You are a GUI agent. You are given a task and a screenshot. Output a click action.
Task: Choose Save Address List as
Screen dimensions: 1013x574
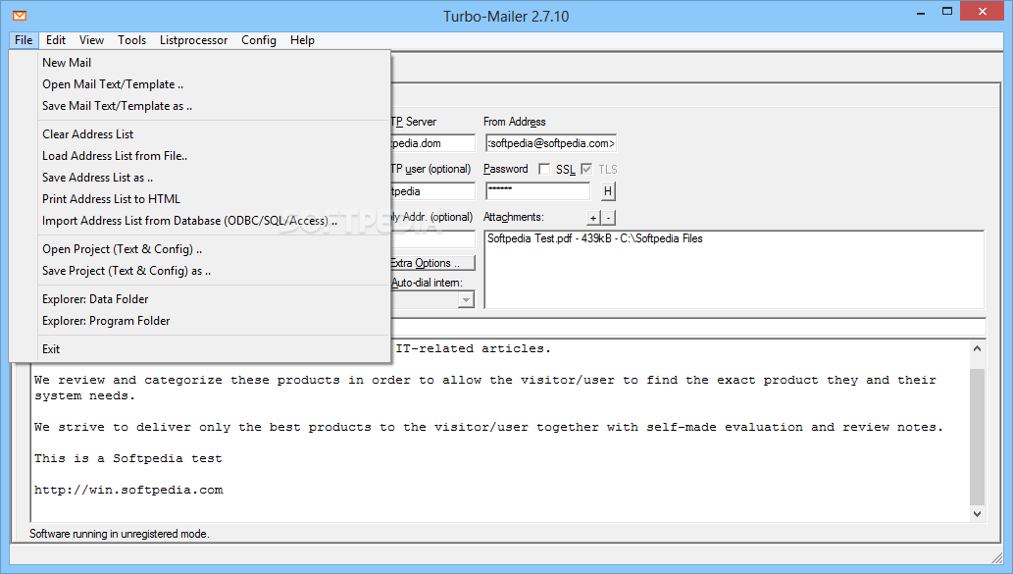pos(200,178)
